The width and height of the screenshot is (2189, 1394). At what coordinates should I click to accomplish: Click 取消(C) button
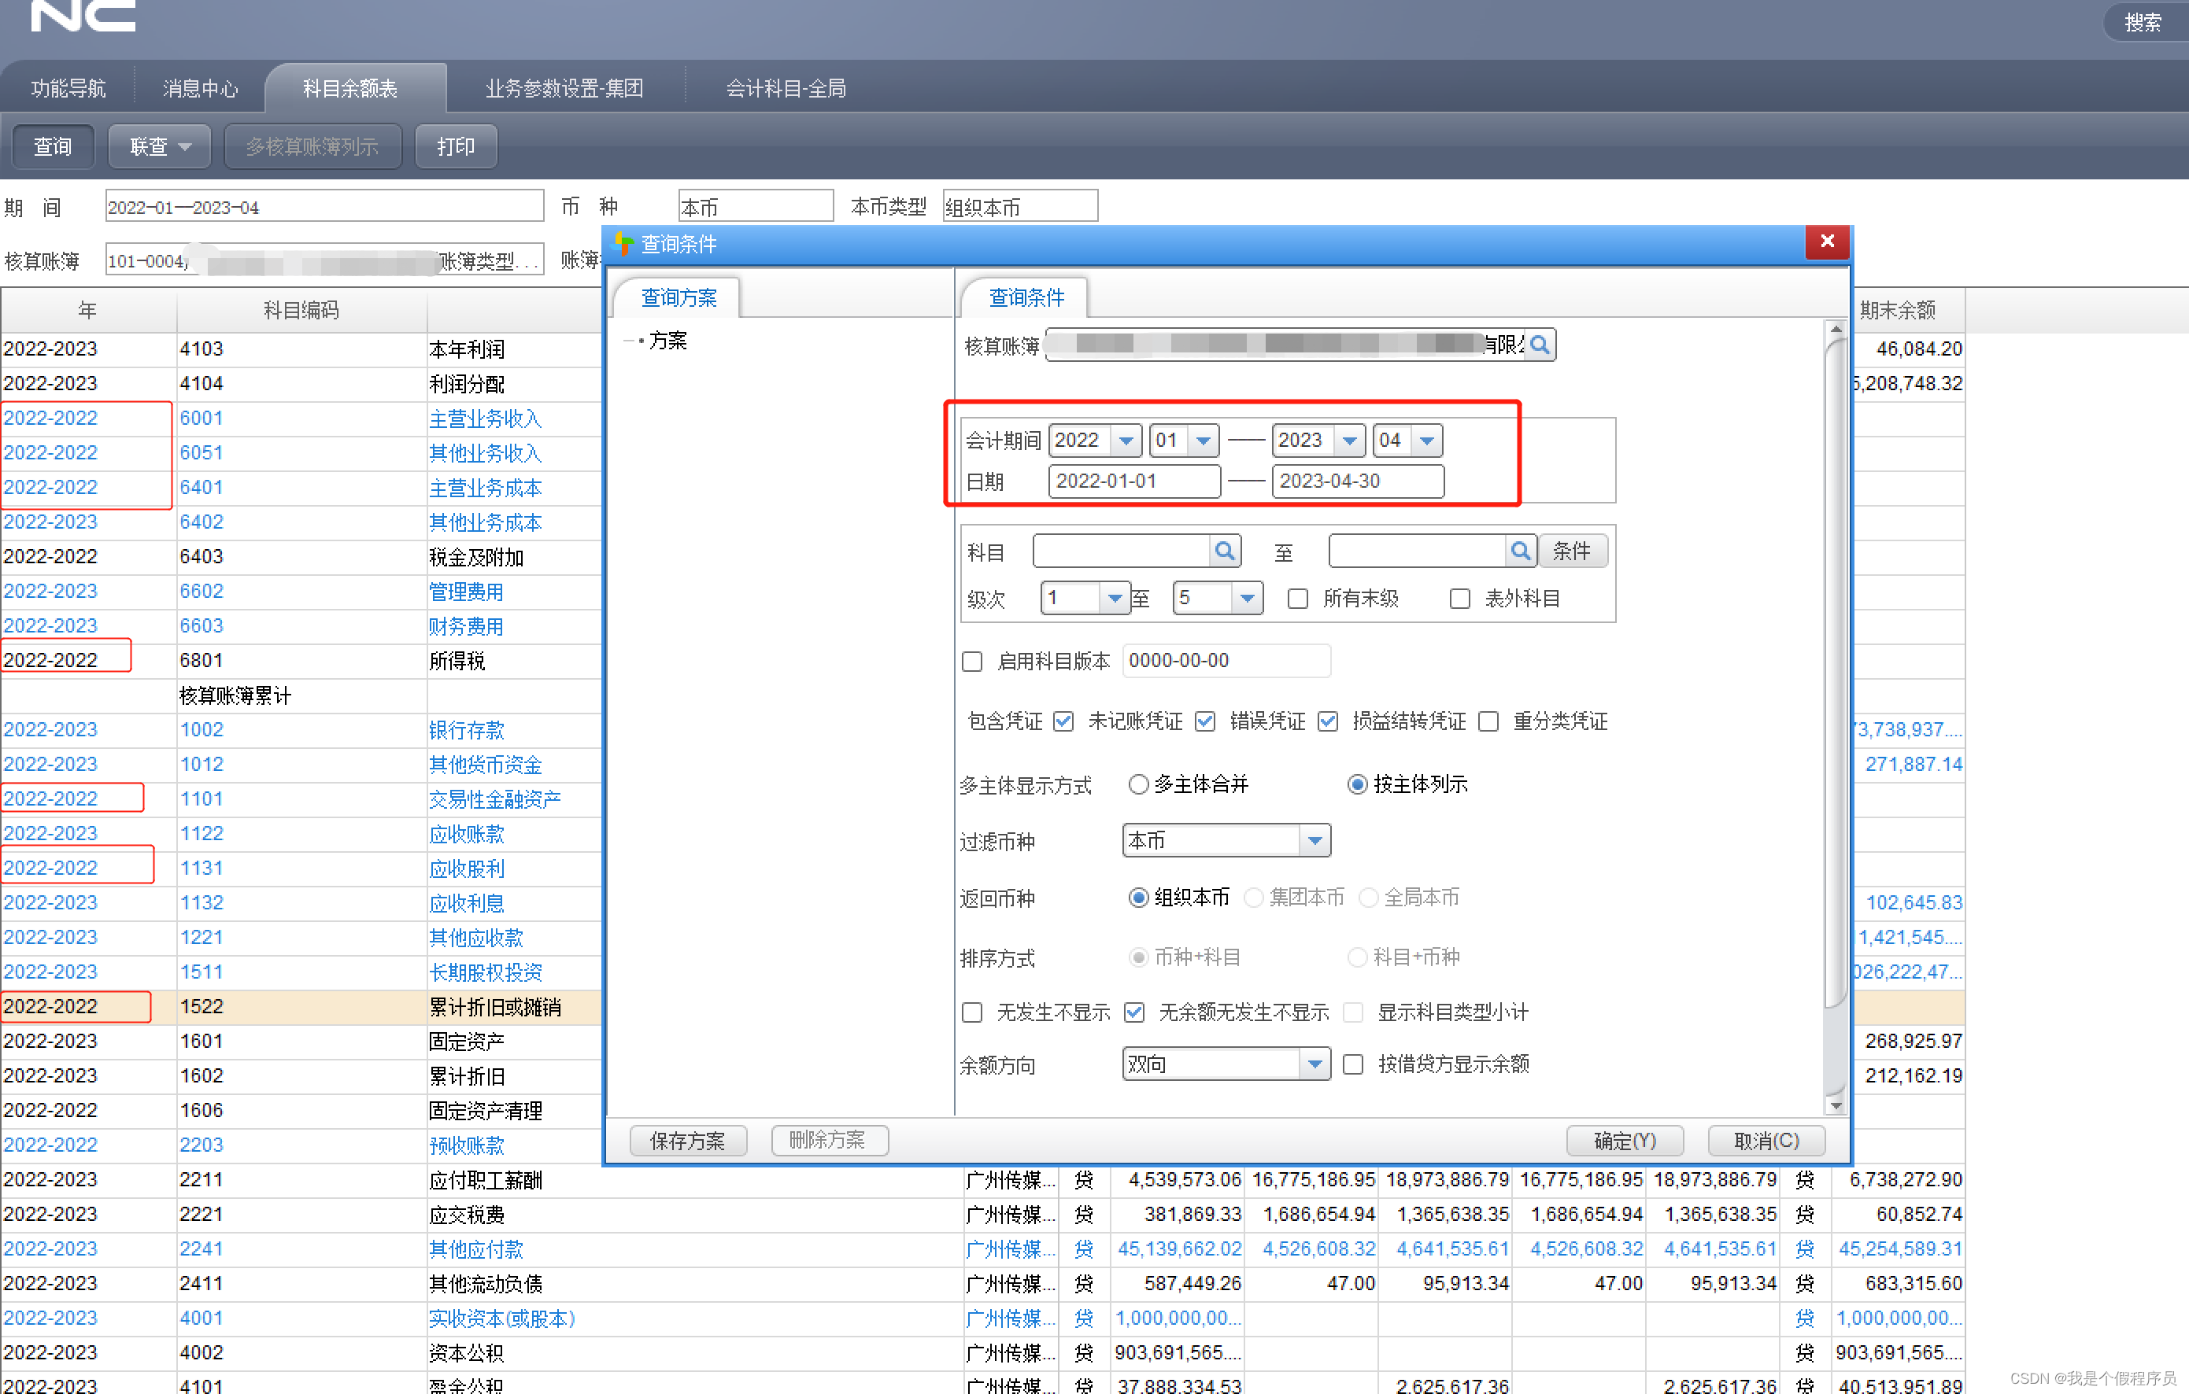click(1766, 1141)
